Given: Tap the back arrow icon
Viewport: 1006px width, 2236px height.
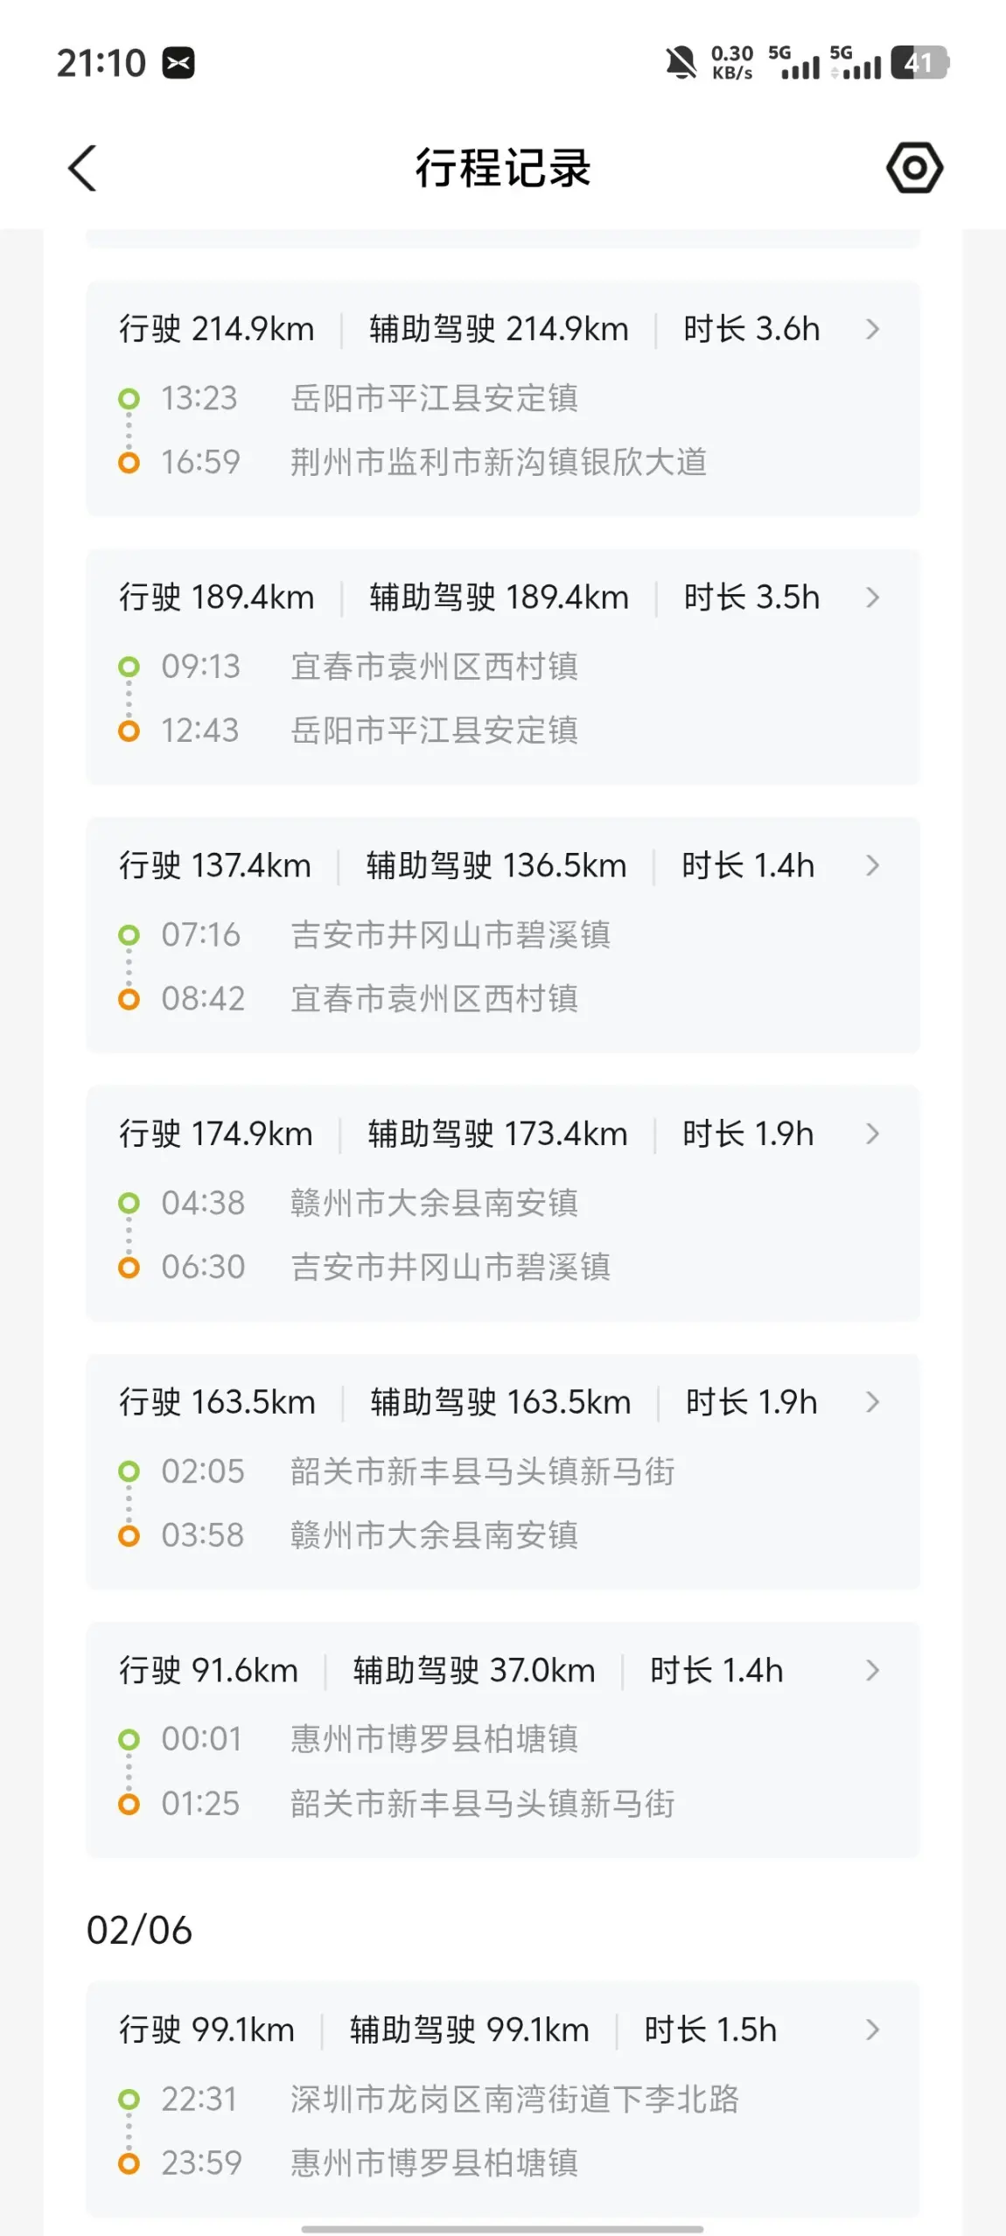Looking at the screenshot, I should [83, 168].
